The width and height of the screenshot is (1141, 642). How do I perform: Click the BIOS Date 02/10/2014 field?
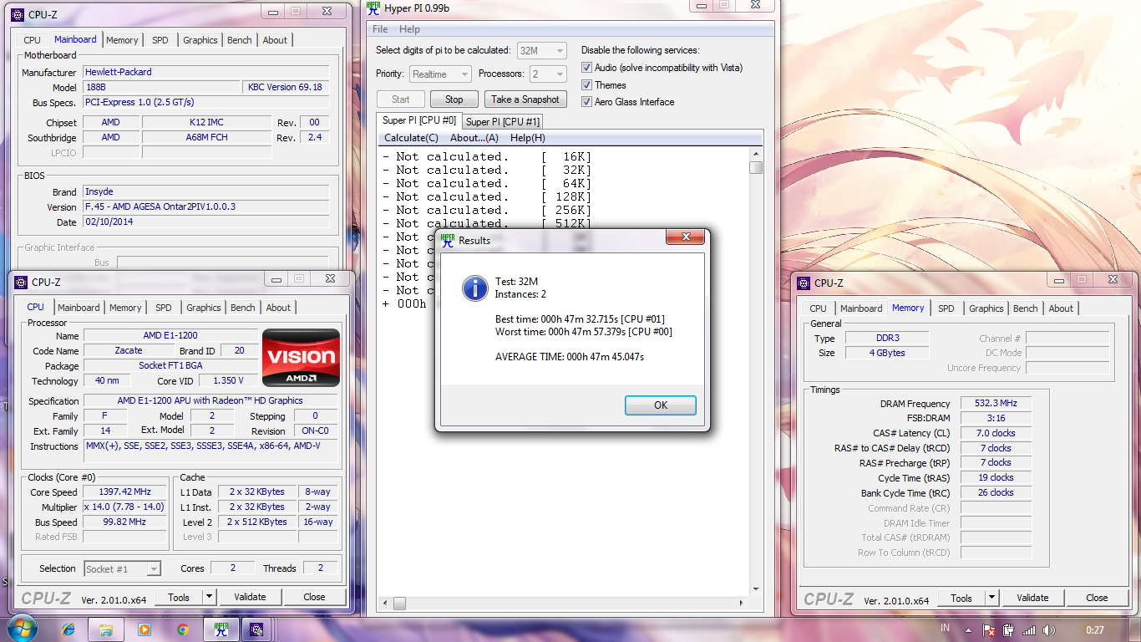pos(206,222)
